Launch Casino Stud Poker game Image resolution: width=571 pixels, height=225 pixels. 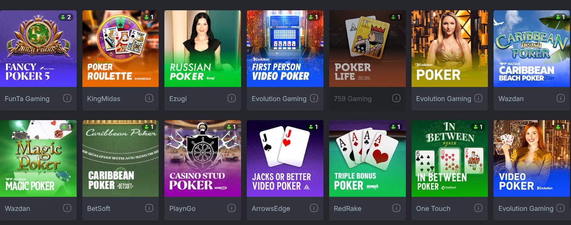pyautogui.click(x=203, y=159)
